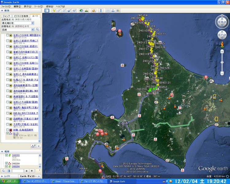
Task: Open the Earth ギャラリー button
Action: click(x=30, y=176)
